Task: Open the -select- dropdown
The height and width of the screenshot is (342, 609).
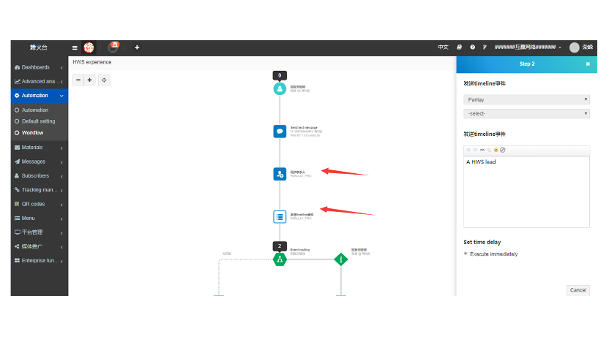Action: (526, 113)
